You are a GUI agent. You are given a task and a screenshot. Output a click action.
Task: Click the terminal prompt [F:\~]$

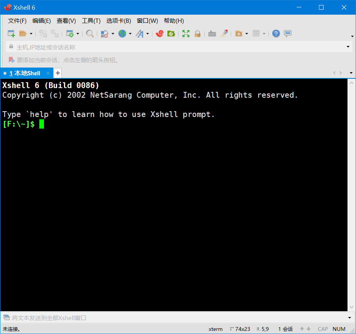click(x=19, y=124)
